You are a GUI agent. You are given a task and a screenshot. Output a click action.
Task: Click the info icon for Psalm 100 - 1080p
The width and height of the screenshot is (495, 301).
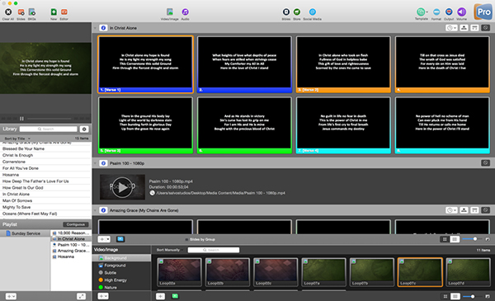pyautogui.click(x=103, y=163)
